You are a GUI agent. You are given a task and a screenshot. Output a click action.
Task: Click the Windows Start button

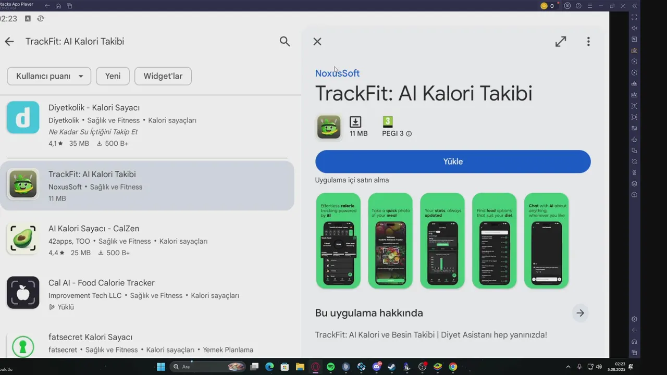pos(161,367)
